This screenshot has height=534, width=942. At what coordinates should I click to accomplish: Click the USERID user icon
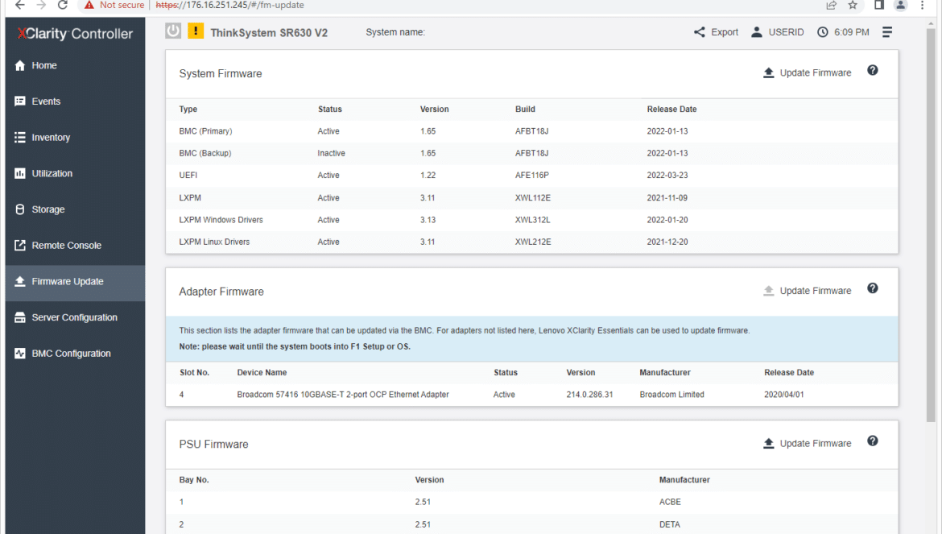(756, 32)
